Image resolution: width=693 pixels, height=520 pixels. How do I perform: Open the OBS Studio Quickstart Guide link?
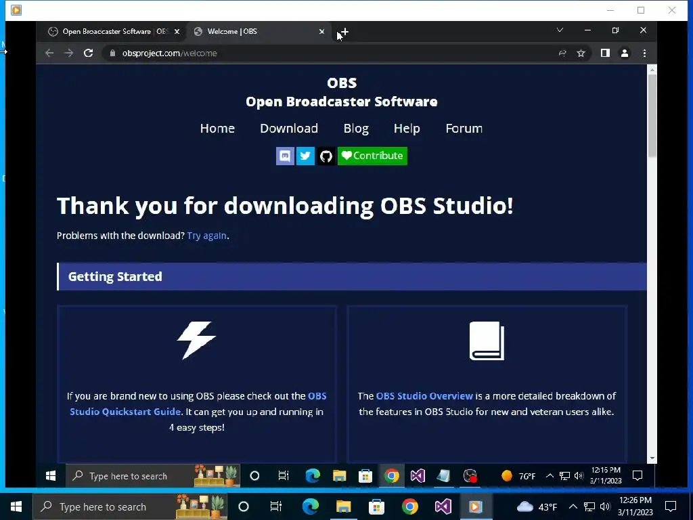[x=198, y=404]
